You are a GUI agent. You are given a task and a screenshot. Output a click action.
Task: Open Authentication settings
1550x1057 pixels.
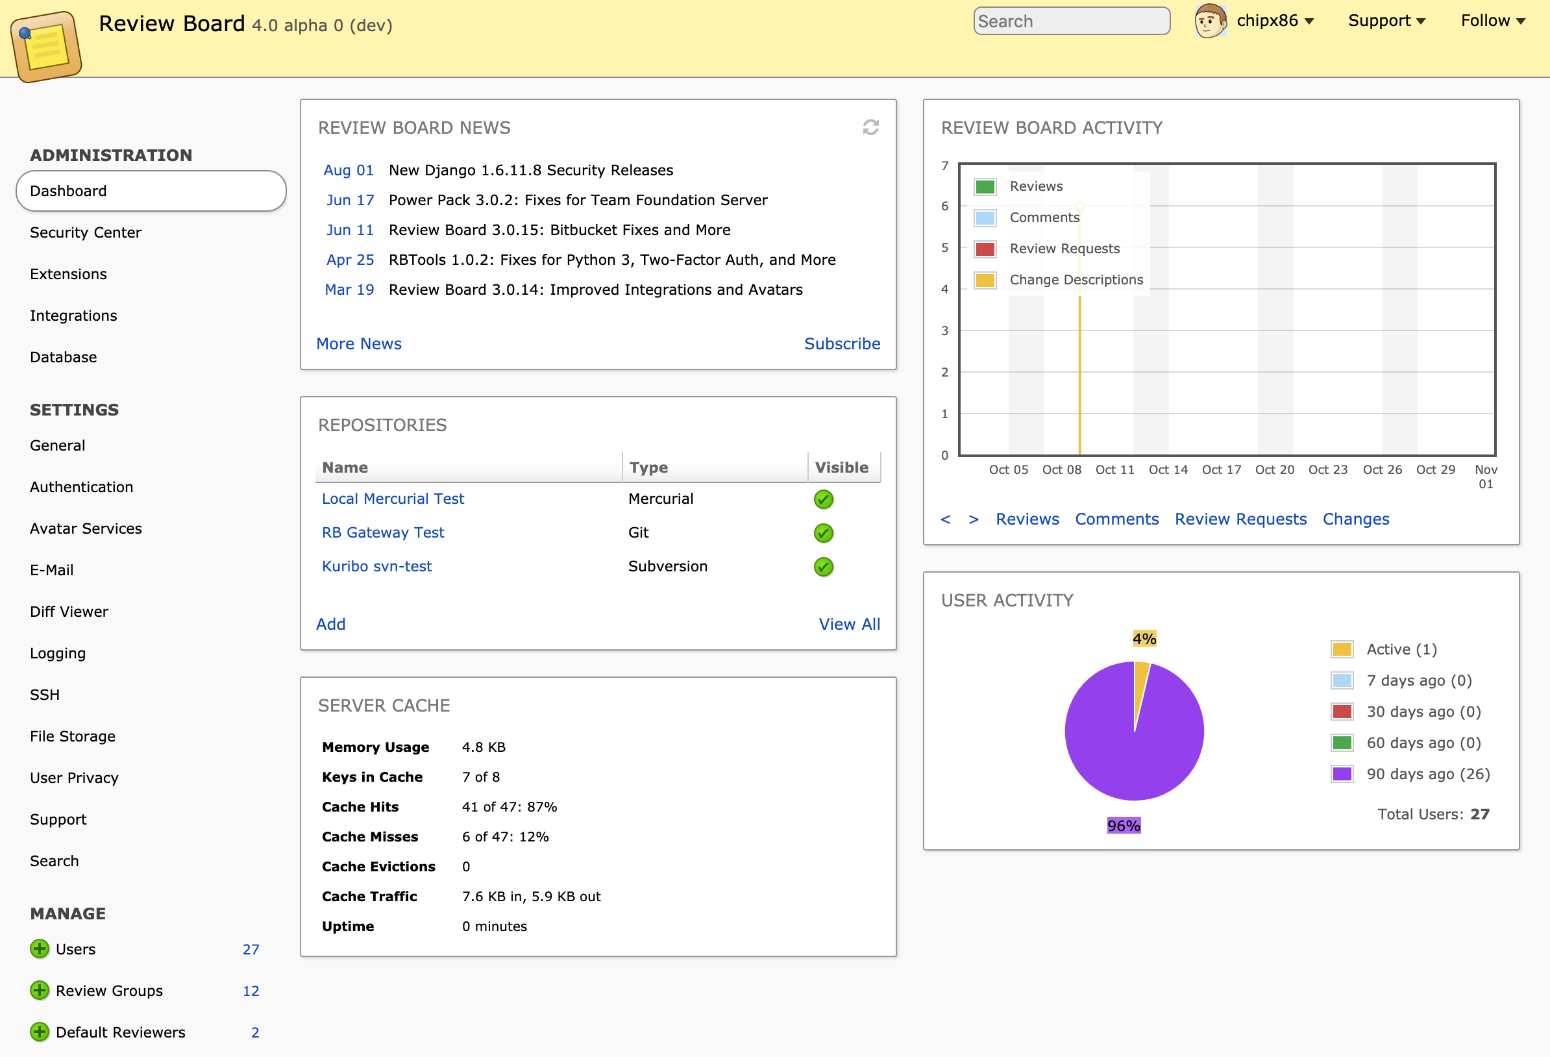[x=81, y=486]
